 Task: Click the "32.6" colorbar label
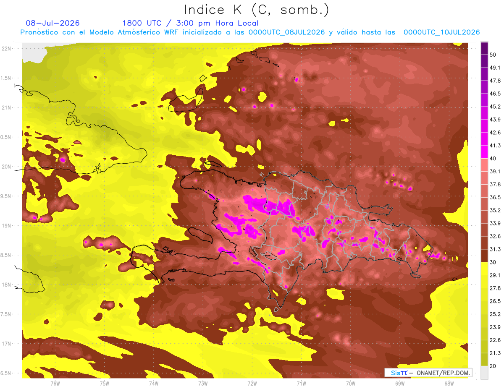tap(495, 236)
